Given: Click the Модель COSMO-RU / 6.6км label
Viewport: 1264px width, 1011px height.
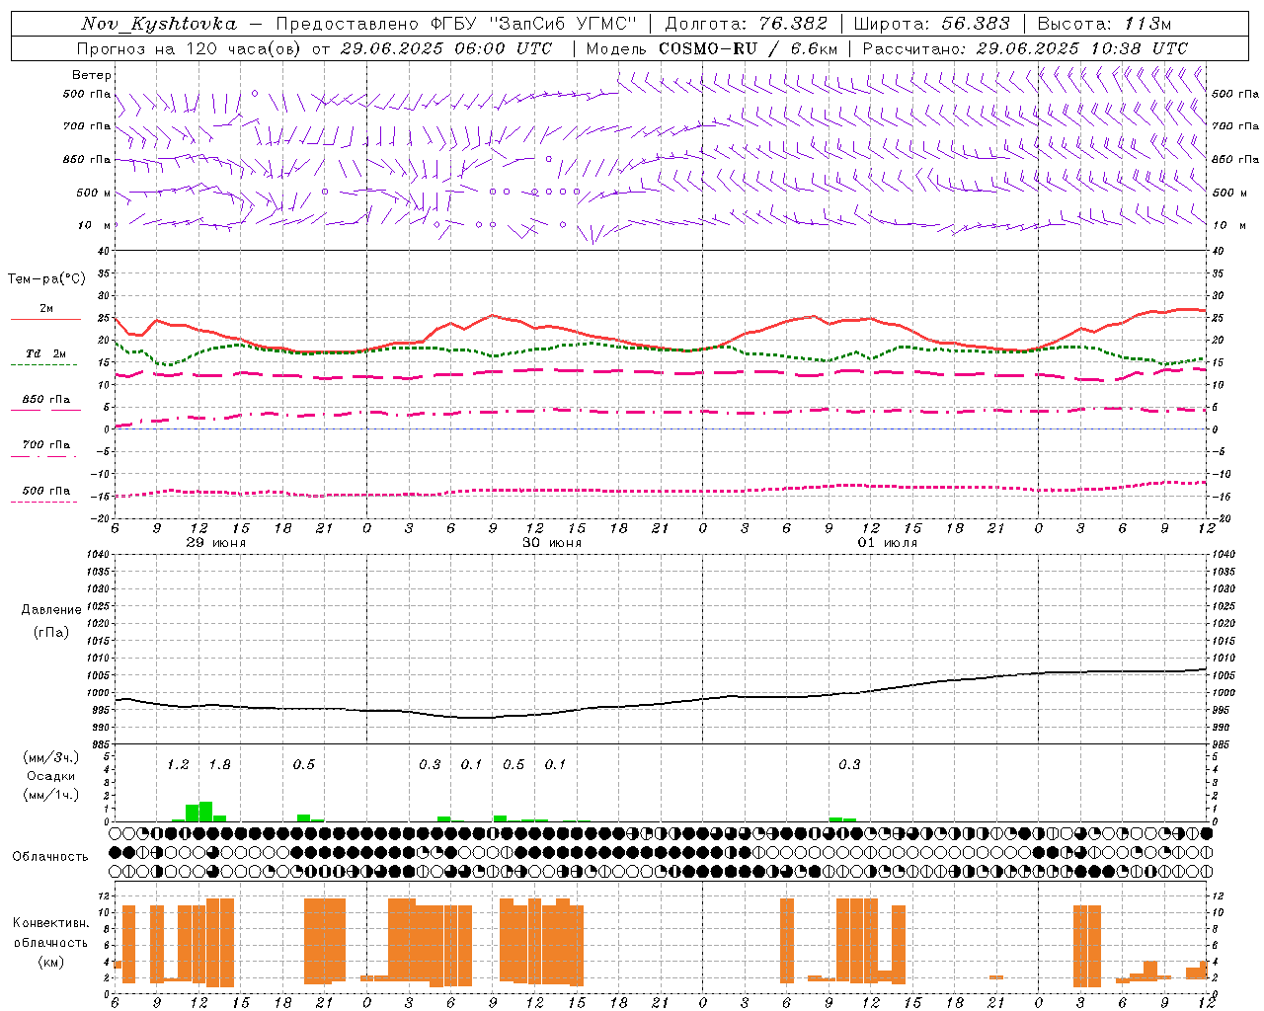Looking at the screenshot, I should coord(712,48).
